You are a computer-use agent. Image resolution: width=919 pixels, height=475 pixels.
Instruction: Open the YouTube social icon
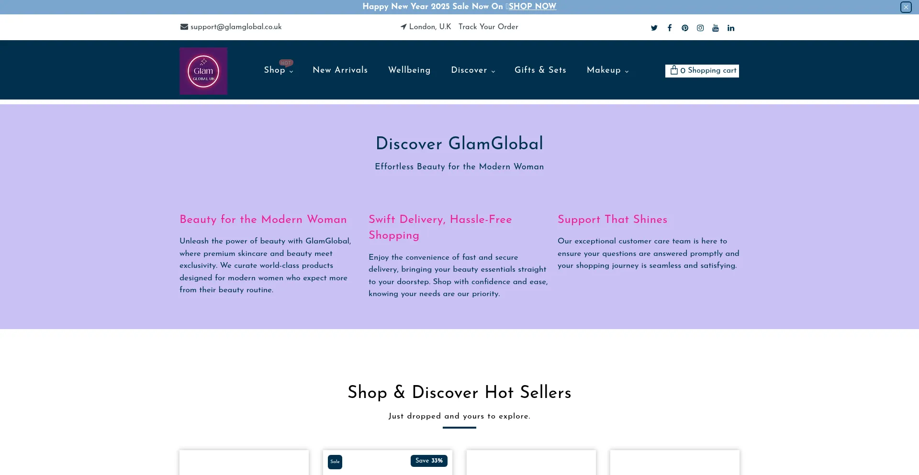[x=716, y=28]
